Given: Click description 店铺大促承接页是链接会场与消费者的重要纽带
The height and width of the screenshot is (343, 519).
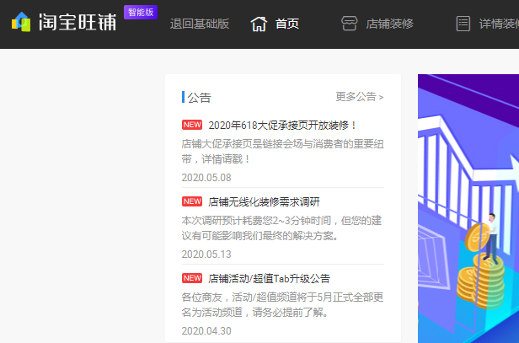Looking at the screenshot, I should point(283,152).
